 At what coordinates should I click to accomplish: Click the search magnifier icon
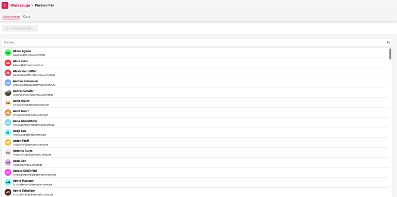[x=388, y=43]
